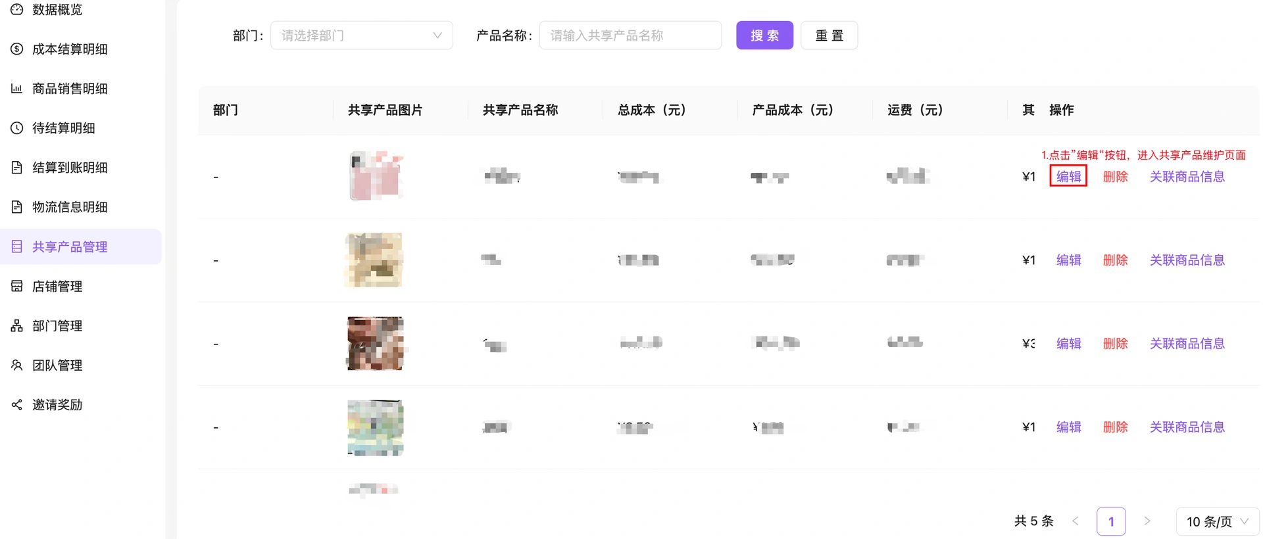Click the 待结算明细 clock icon
The width and height of the screenshot is (1263, 539).
pos(17,128)
